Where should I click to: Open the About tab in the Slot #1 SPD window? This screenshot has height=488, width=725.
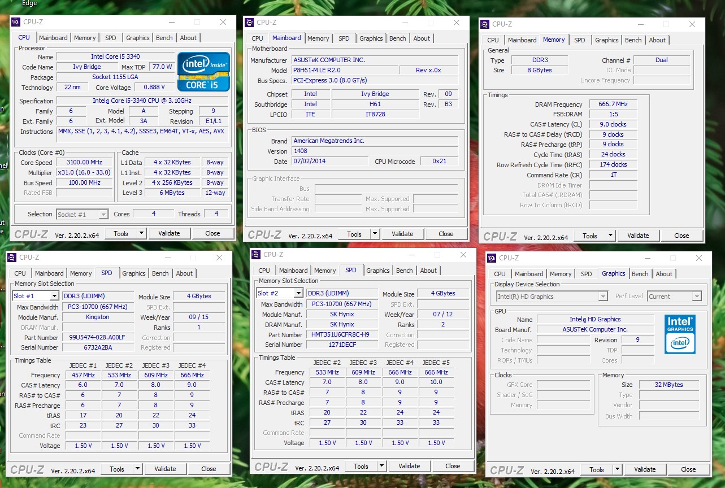coord(184,273)
